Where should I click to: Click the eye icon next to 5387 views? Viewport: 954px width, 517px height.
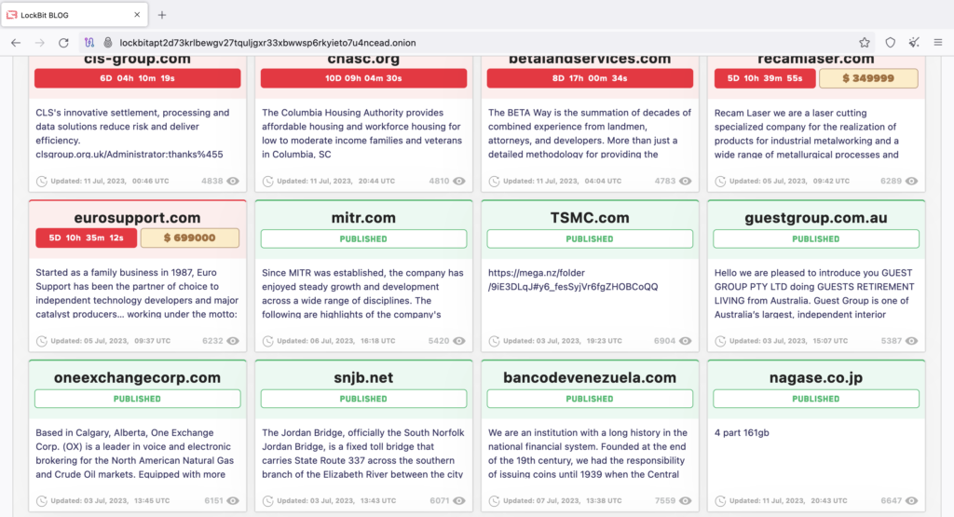(x=911, y=341)
